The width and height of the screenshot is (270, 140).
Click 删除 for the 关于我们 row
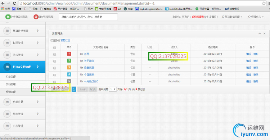[256, 61]
